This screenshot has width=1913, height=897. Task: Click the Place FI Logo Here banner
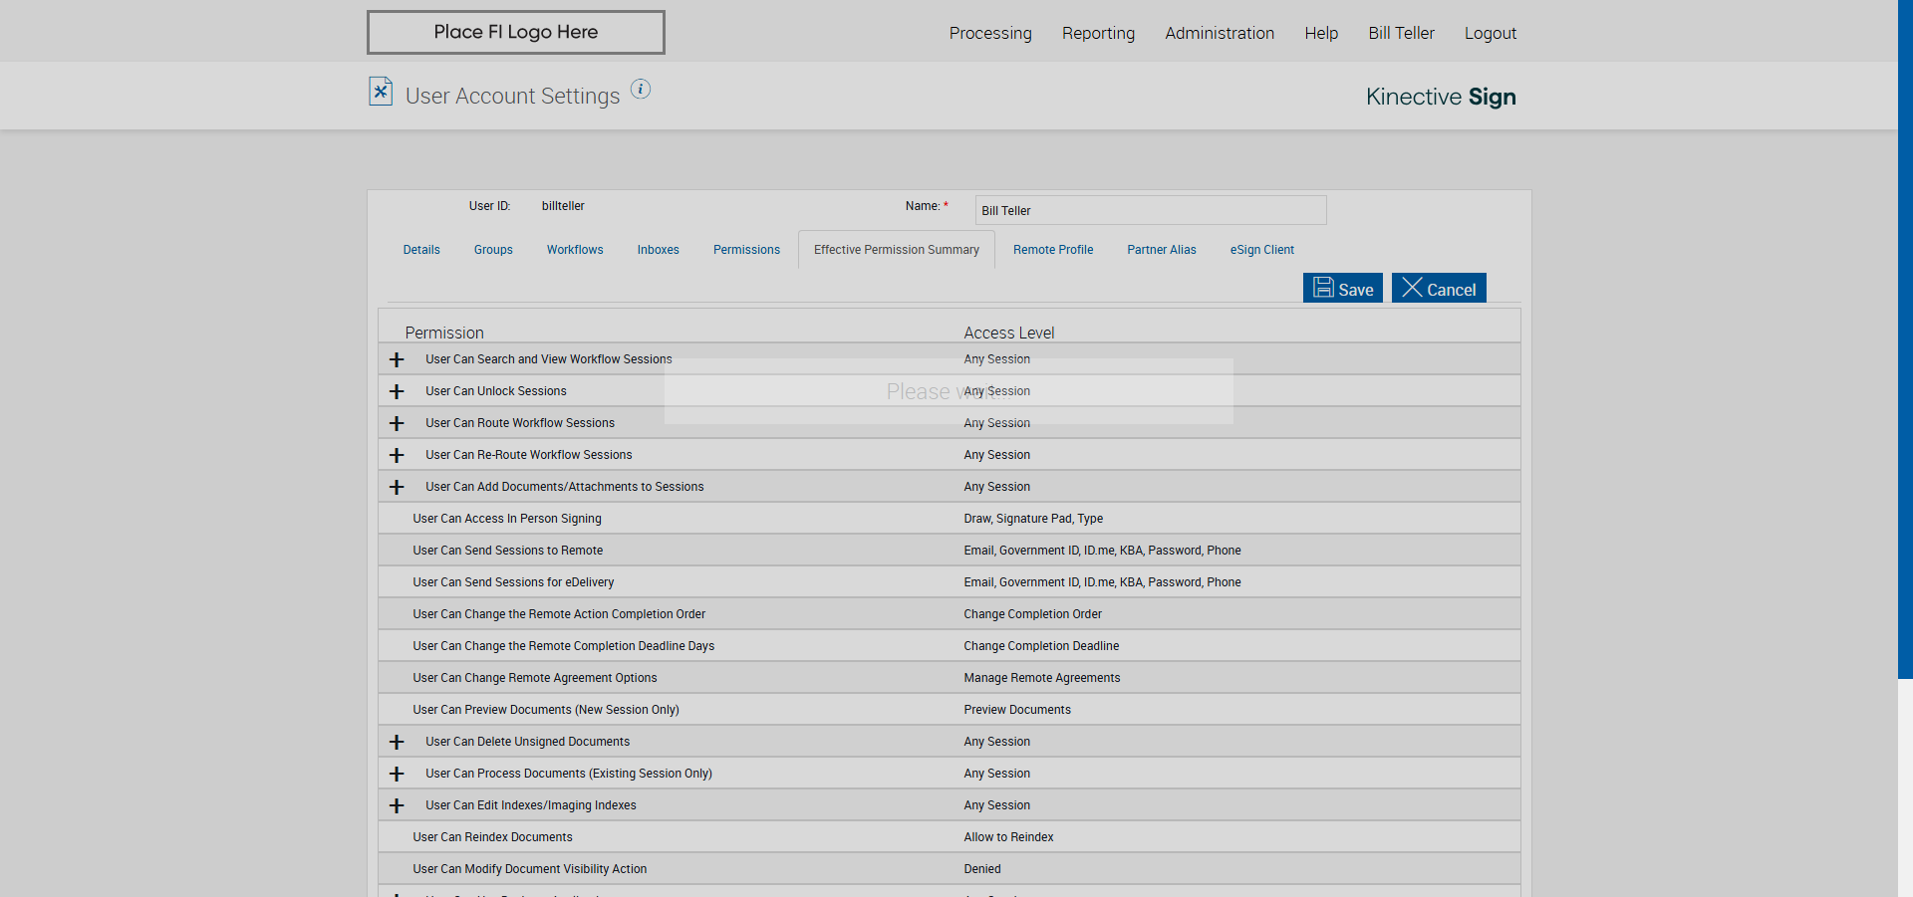pyautogui.click(x=516, y=32)
